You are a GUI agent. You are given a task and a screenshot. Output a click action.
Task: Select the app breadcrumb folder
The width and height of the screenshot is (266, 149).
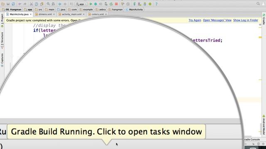pyautogui.click(x=28, y=10)
